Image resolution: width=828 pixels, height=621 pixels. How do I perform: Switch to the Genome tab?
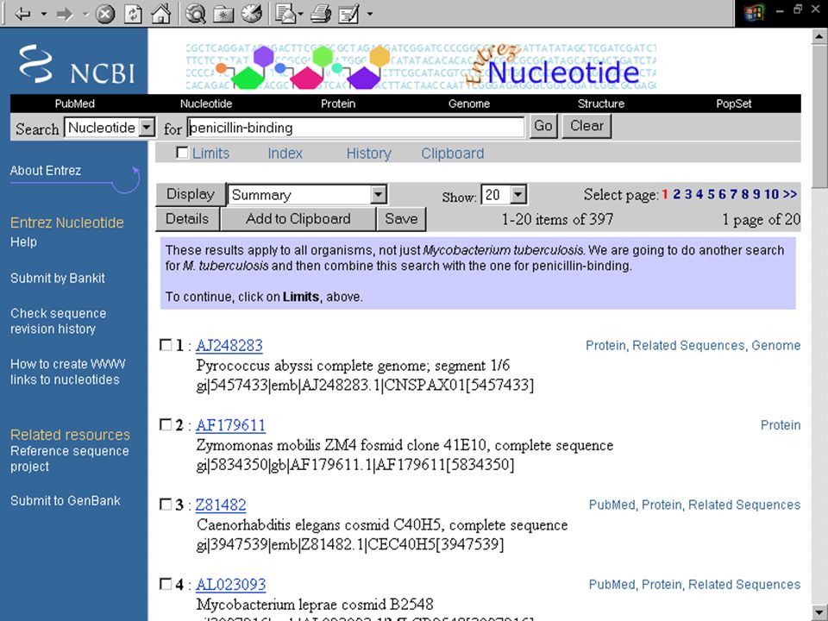click(469, 103)
